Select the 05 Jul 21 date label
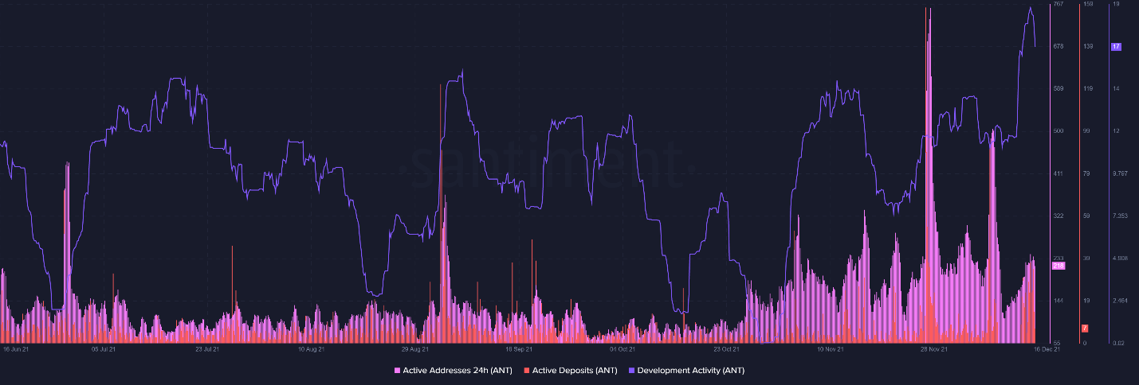 104,348
